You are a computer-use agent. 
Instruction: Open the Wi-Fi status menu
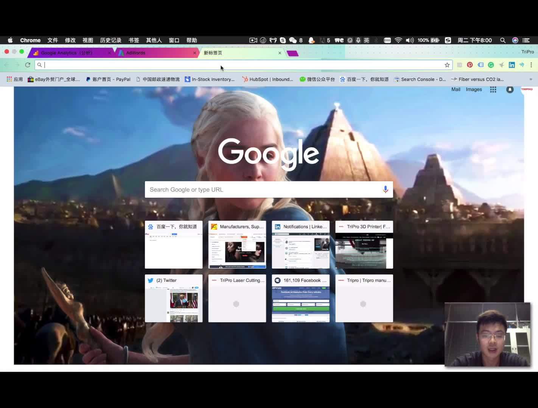coord(398,40)
